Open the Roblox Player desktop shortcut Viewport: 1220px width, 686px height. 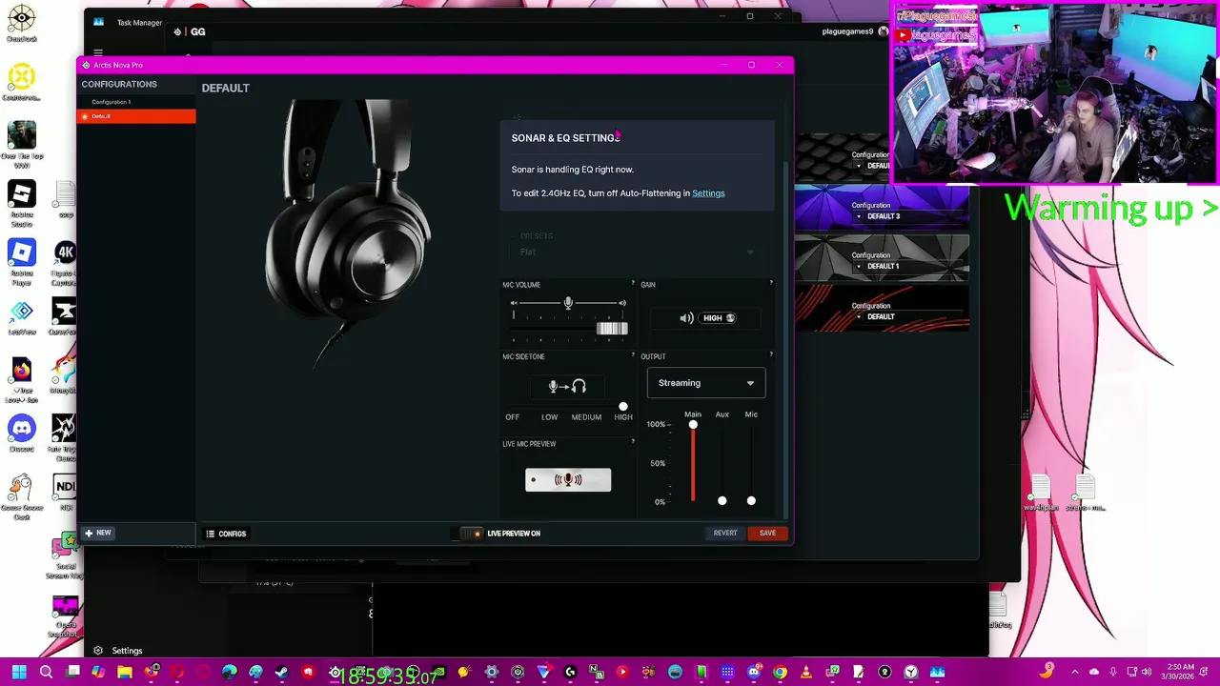[21, 259]
